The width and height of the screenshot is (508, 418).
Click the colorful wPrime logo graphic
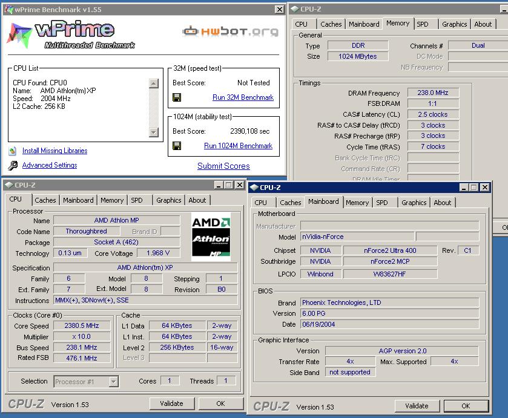[18, 33]
